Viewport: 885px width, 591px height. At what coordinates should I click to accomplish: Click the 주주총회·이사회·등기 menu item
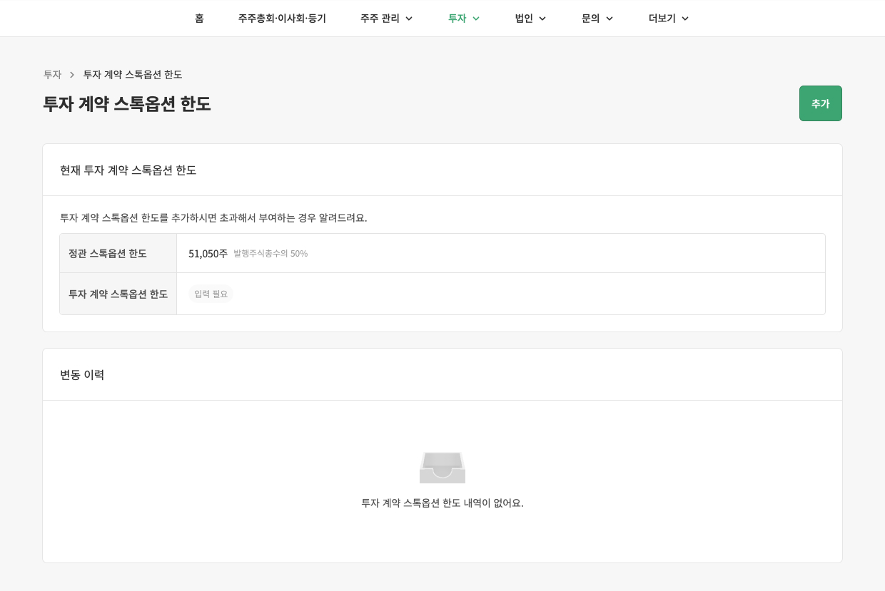(x=282, y=19)
